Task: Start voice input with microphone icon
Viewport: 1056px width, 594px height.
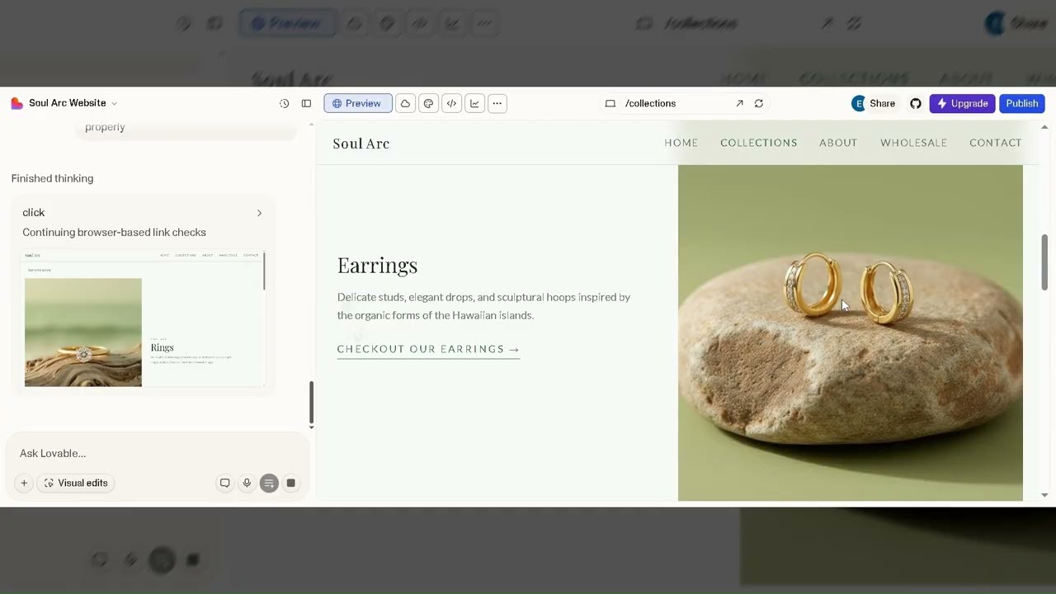Action: (247, 483)
